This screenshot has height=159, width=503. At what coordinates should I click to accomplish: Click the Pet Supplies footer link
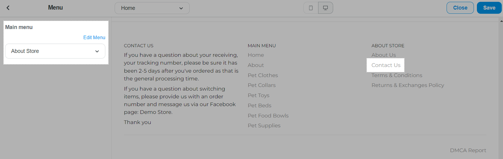[x=264, y=126]
